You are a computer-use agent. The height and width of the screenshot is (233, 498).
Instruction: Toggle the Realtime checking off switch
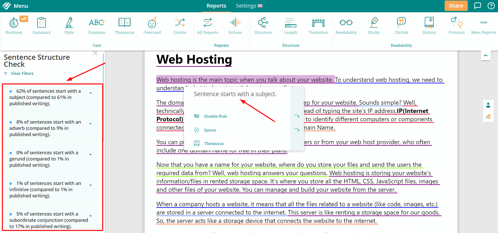pos(24,19)
